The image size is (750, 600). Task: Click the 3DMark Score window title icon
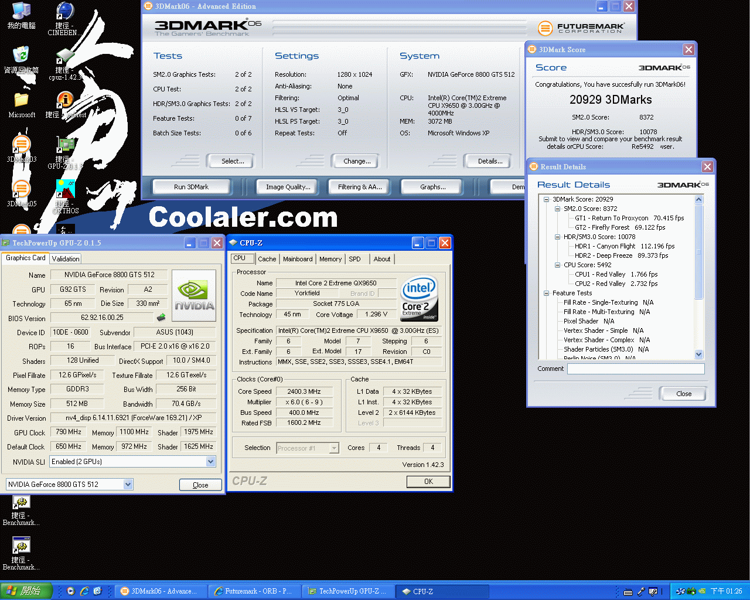point(532,50)
